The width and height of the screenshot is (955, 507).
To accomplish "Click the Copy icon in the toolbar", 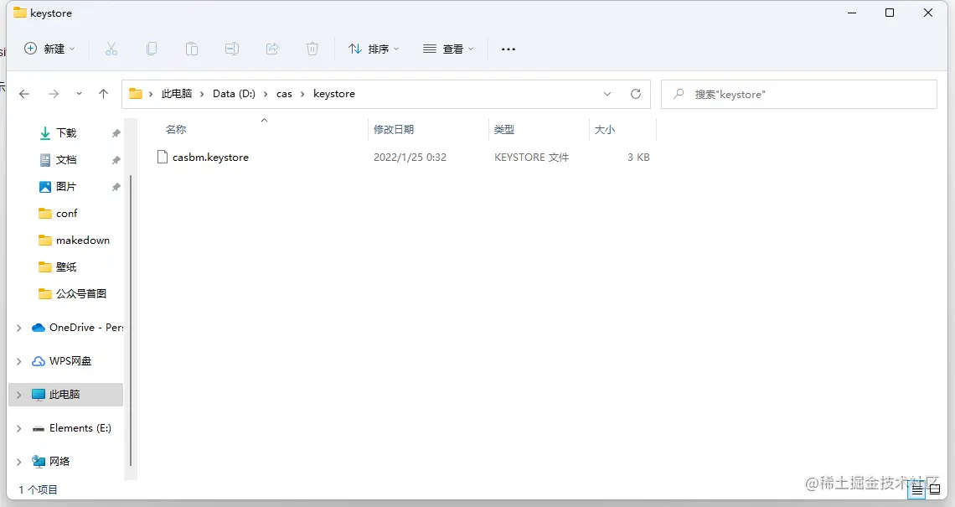I will coord(152,49).
